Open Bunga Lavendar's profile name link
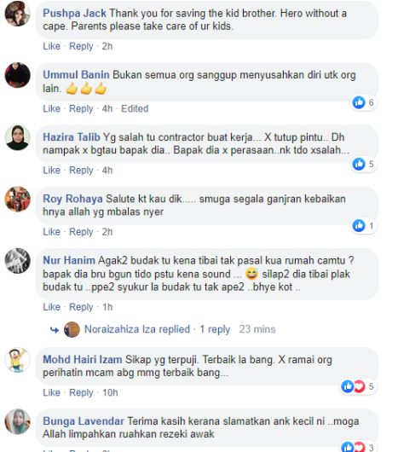 click(84, 420)
